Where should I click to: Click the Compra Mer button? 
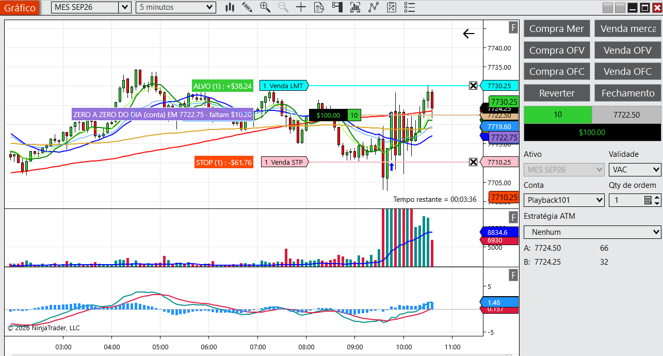pos(557,29)
